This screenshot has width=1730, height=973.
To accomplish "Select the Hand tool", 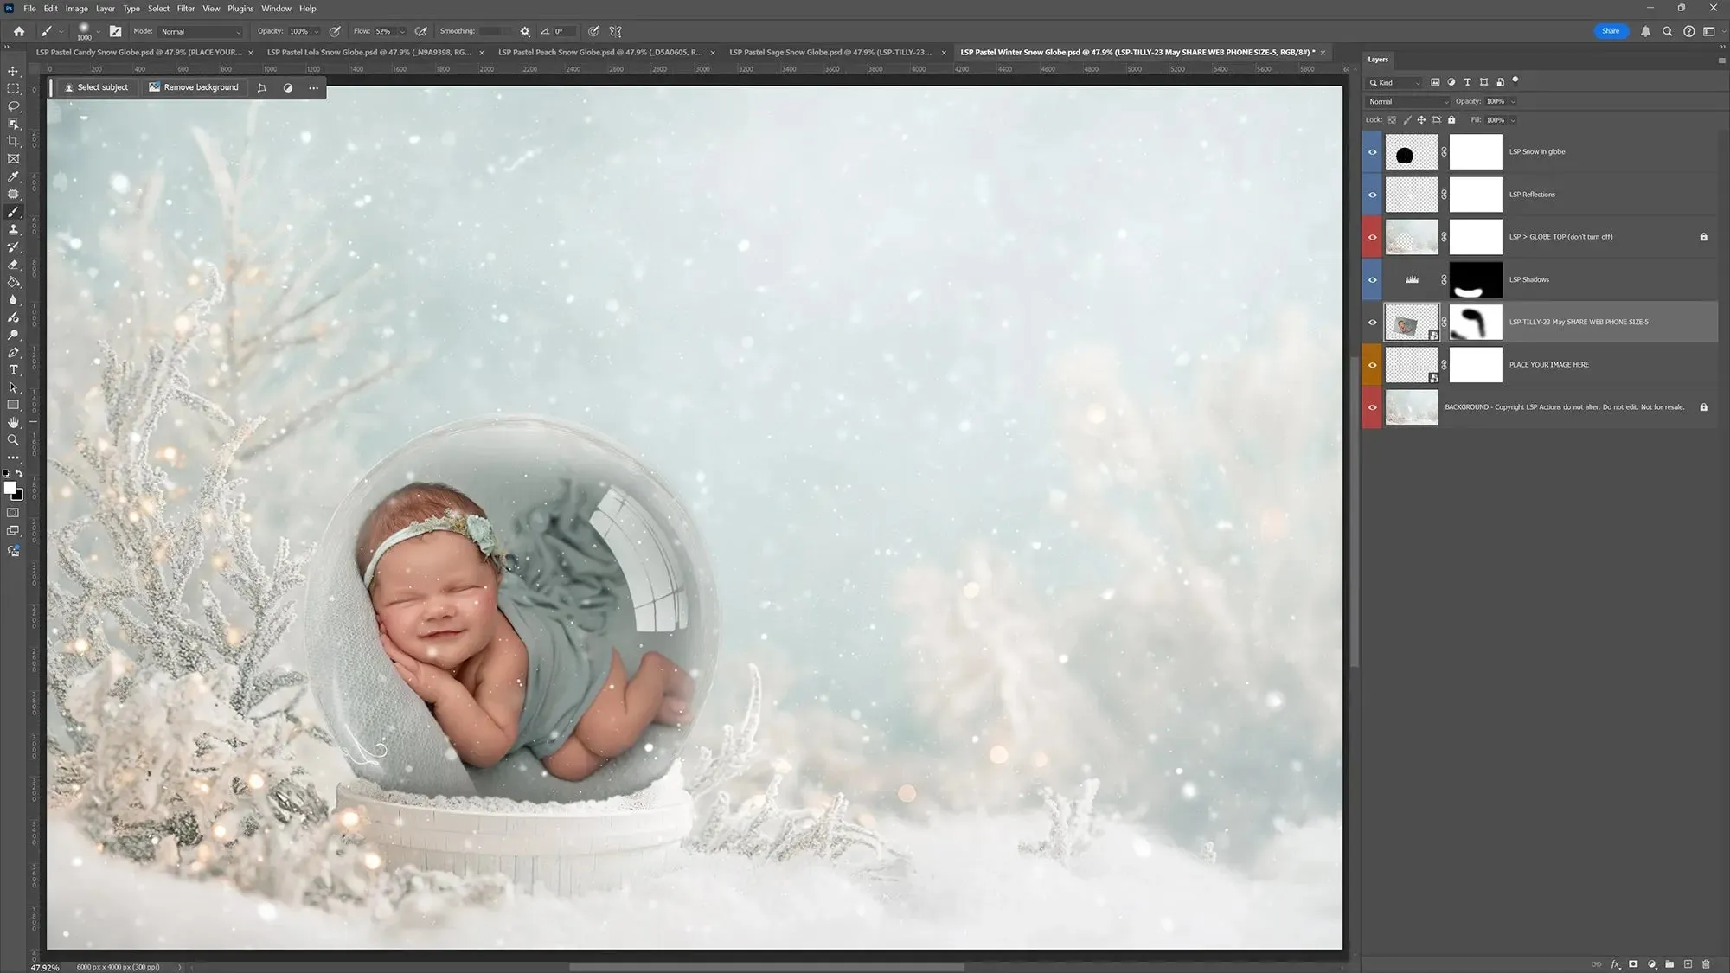I will [13, 423].
